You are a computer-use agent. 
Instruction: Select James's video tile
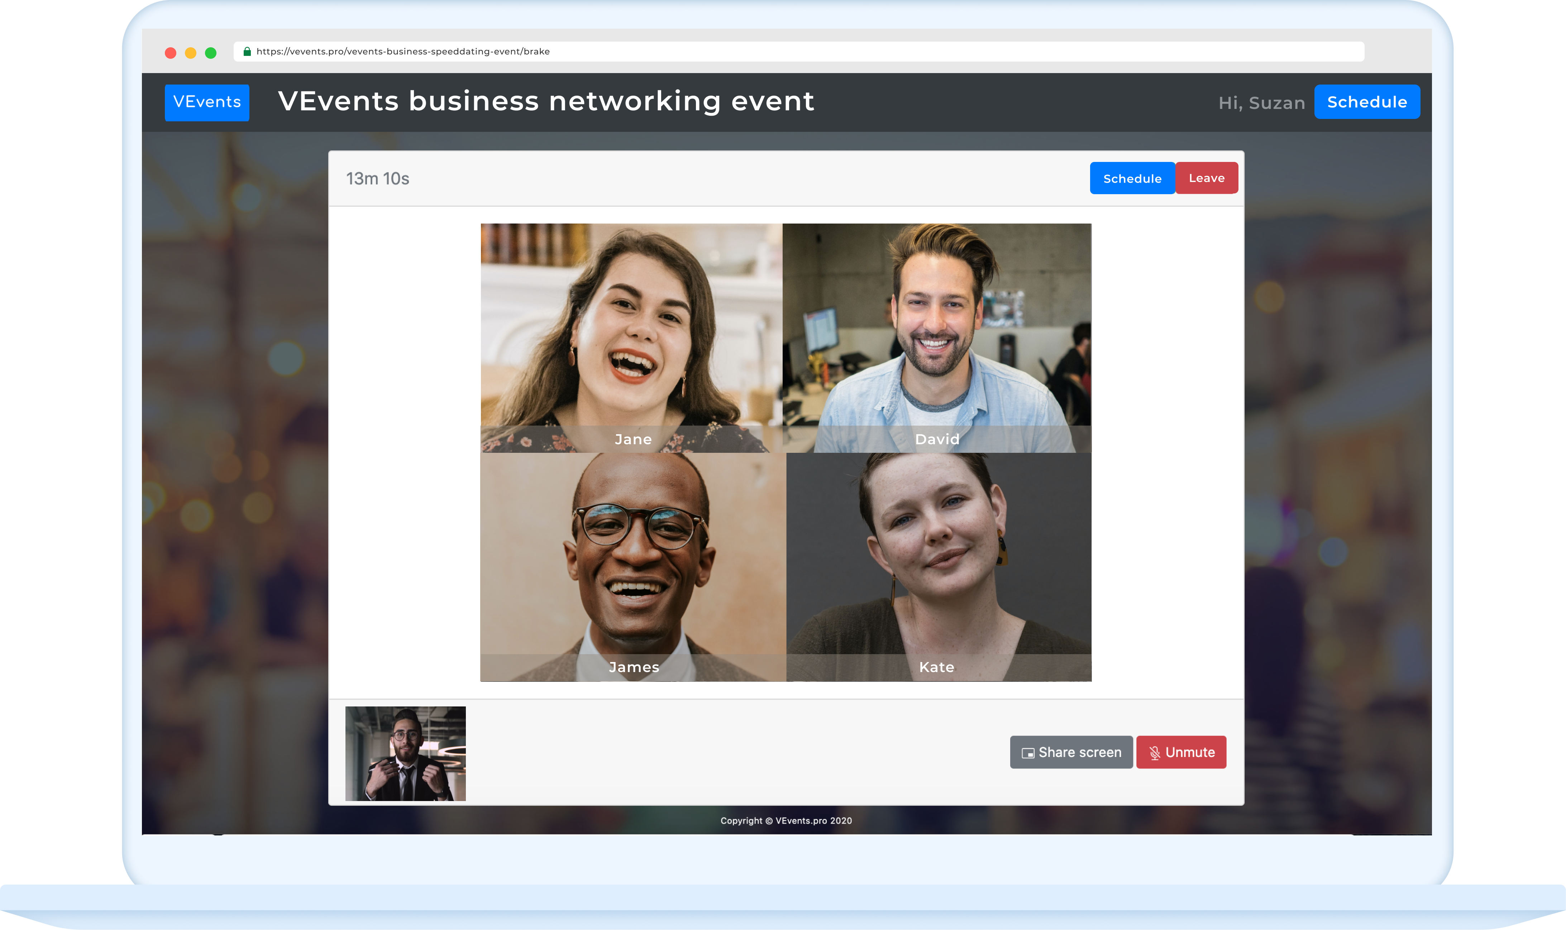coord(632,566)
